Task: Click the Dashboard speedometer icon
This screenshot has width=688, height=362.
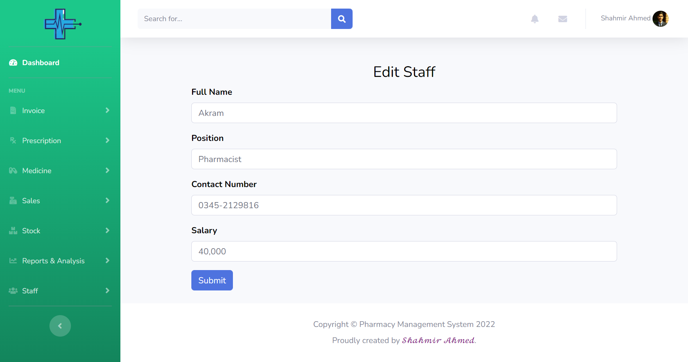Action: 13,63
